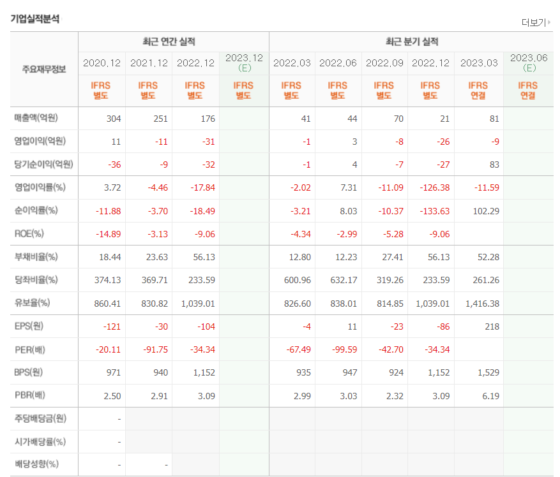560x477 pixels.
Task: Click the -91.75 PER value
Action: click(x=155, y=349)
